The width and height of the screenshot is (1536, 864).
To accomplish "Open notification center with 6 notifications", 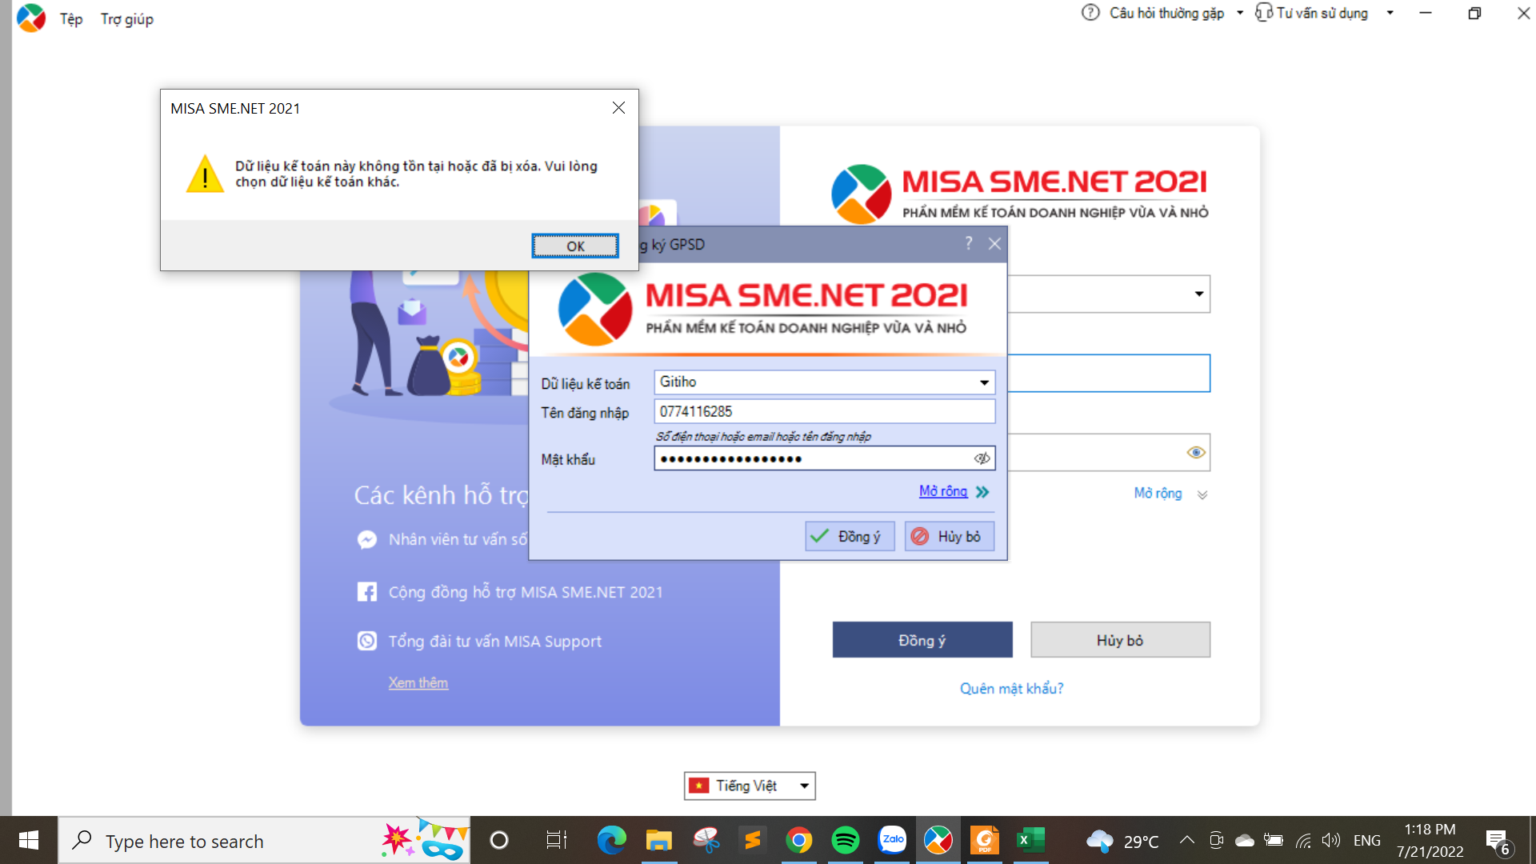I will pos(1498,842).
